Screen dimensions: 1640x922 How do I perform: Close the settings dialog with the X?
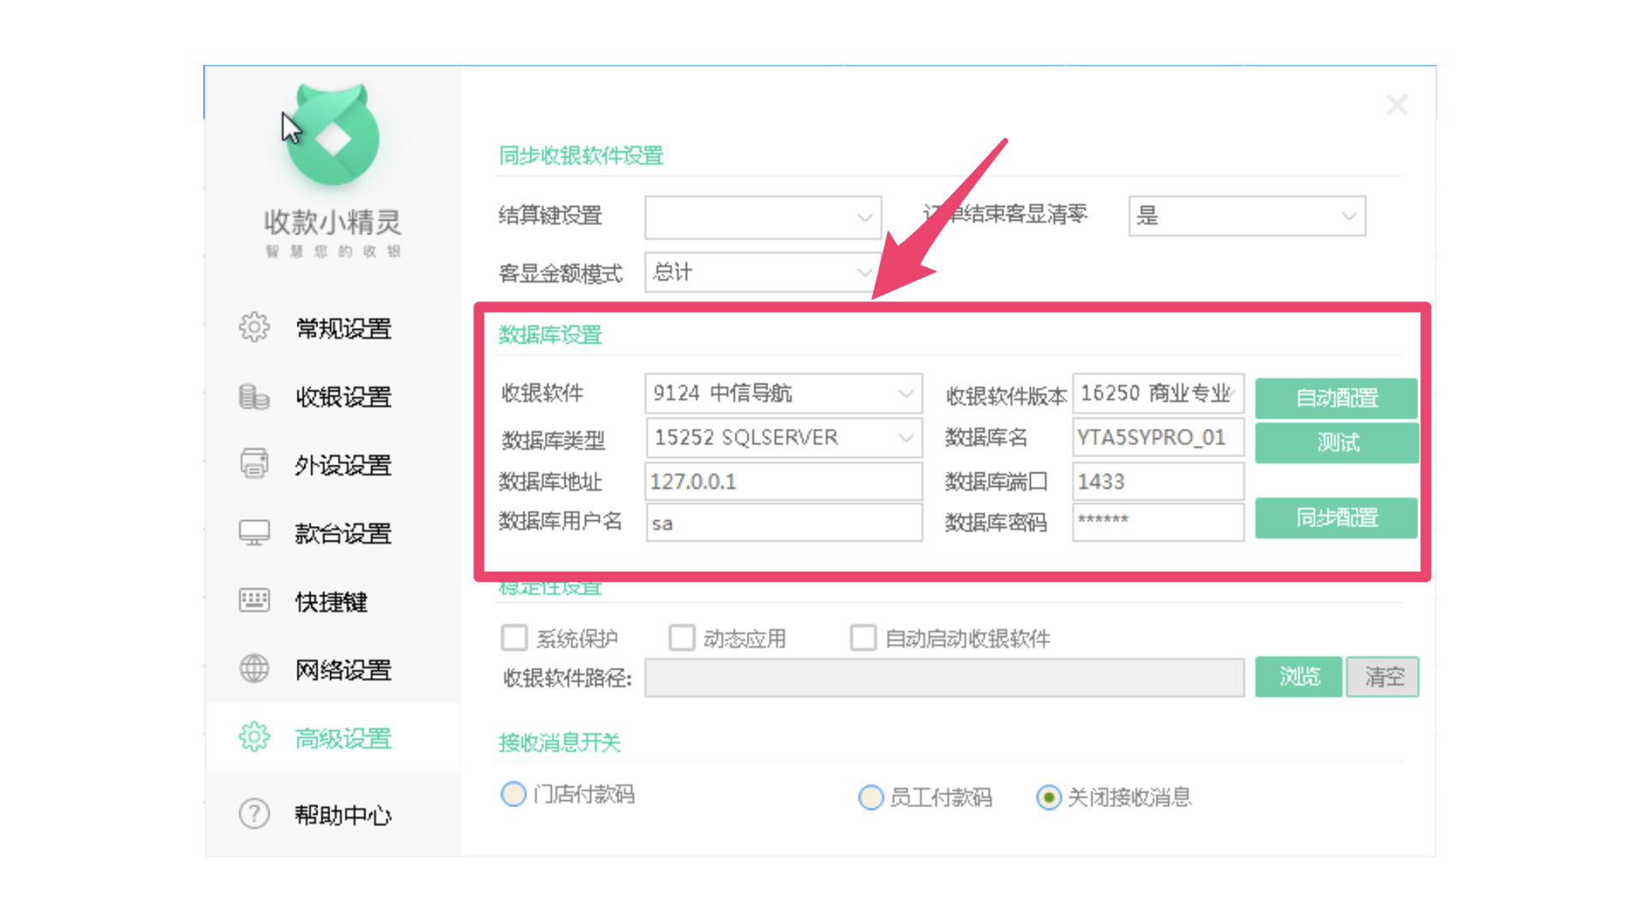pos(1397,105)
